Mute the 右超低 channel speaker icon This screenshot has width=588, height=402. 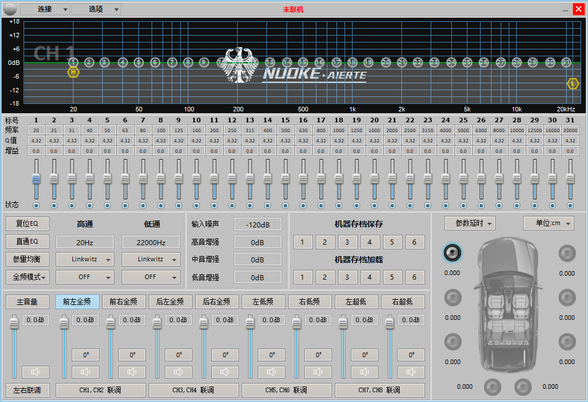coord(411,372)
